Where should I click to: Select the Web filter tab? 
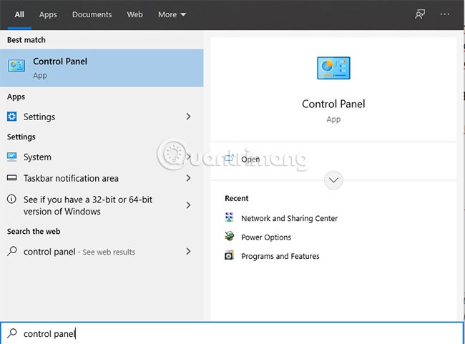(134, 14)
